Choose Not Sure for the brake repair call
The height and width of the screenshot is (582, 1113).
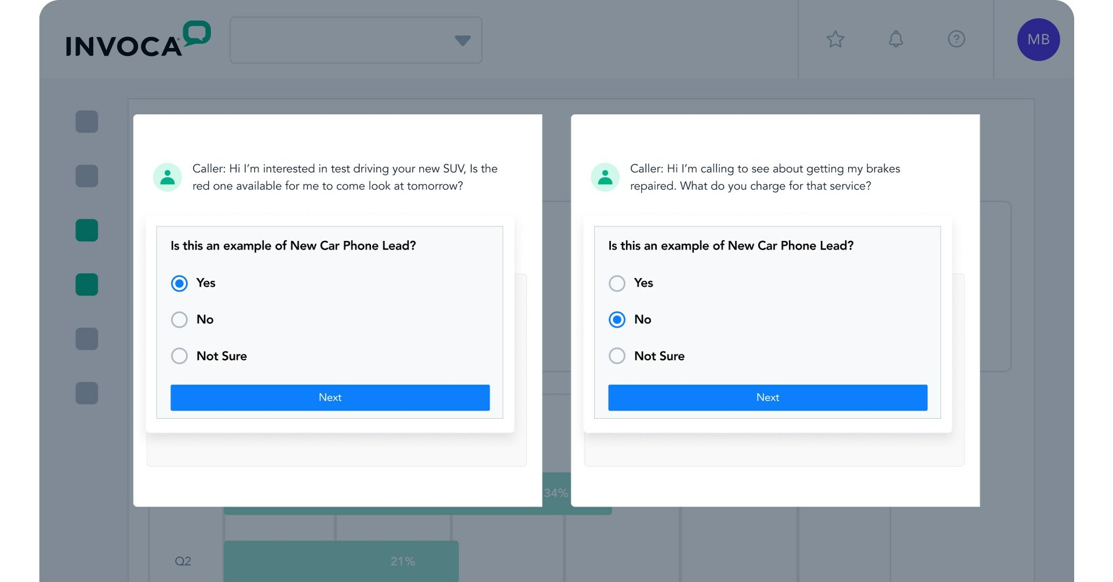click(617, 356)
